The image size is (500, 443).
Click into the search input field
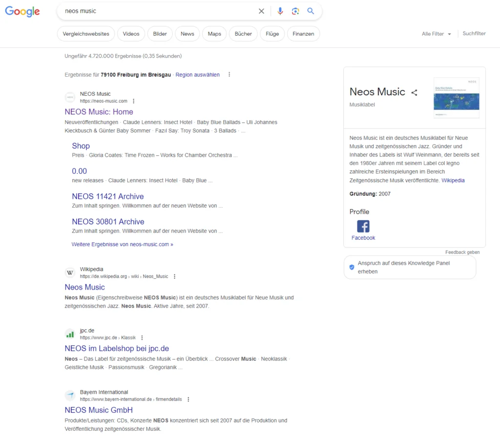[156, 11]
